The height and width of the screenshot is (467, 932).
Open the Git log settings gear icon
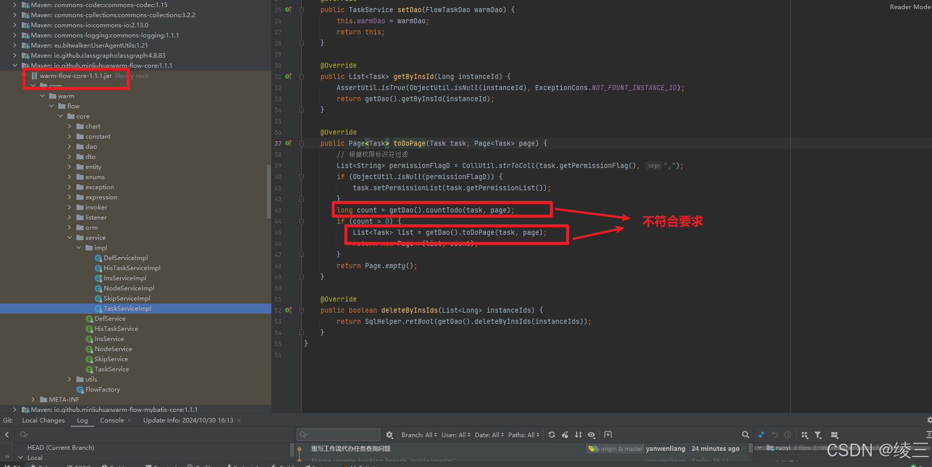[389, 434]
